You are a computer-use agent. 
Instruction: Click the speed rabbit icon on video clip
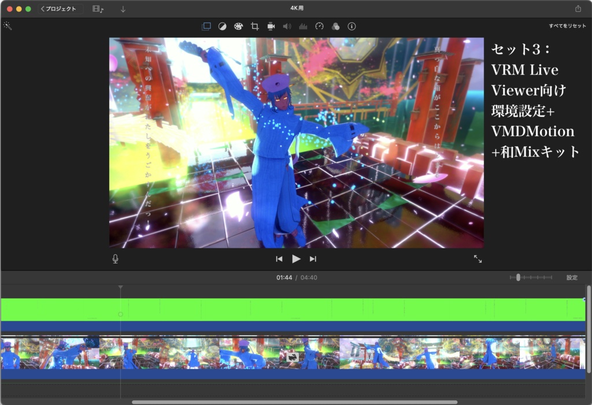(293, 356)
